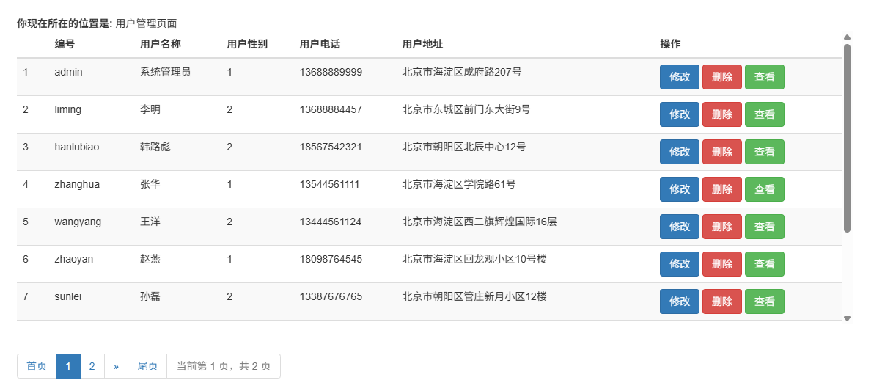Click the zhanghua username cell

pos(78,184)
